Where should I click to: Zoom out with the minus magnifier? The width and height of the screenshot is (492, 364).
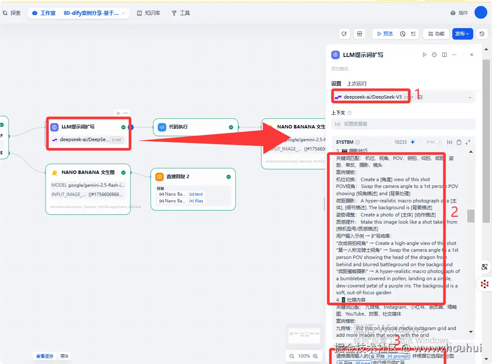click(292, 356)
